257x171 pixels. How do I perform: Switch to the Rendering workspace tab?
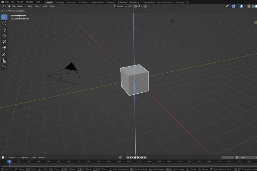135,2
